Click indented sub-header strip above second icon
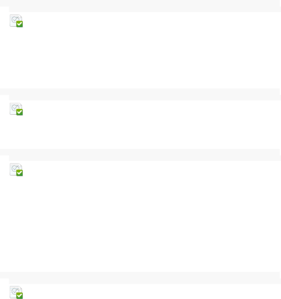 tap(145, 97)
